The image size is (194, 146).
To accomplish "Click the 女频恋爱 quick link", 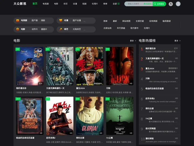I will (140, 21).
